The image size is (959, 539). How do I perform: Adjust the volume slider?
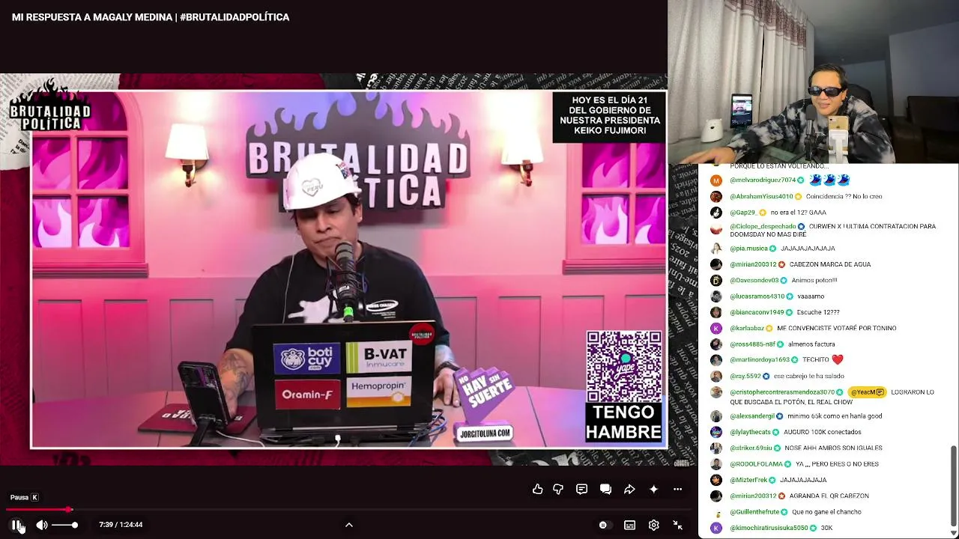pyautogui.click(x=64, y=525)
